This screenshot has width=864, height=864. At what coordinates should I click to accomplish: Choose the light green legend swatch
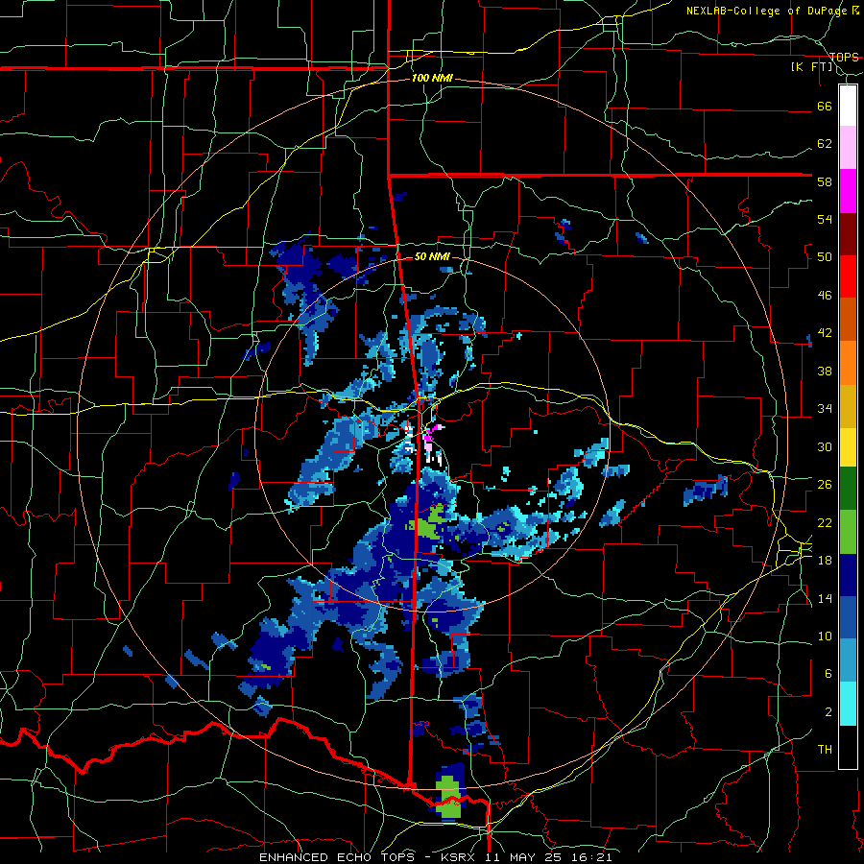848,532
